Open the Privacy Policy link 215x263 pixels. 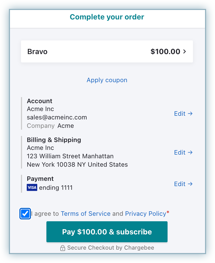(x=146, y=214)
